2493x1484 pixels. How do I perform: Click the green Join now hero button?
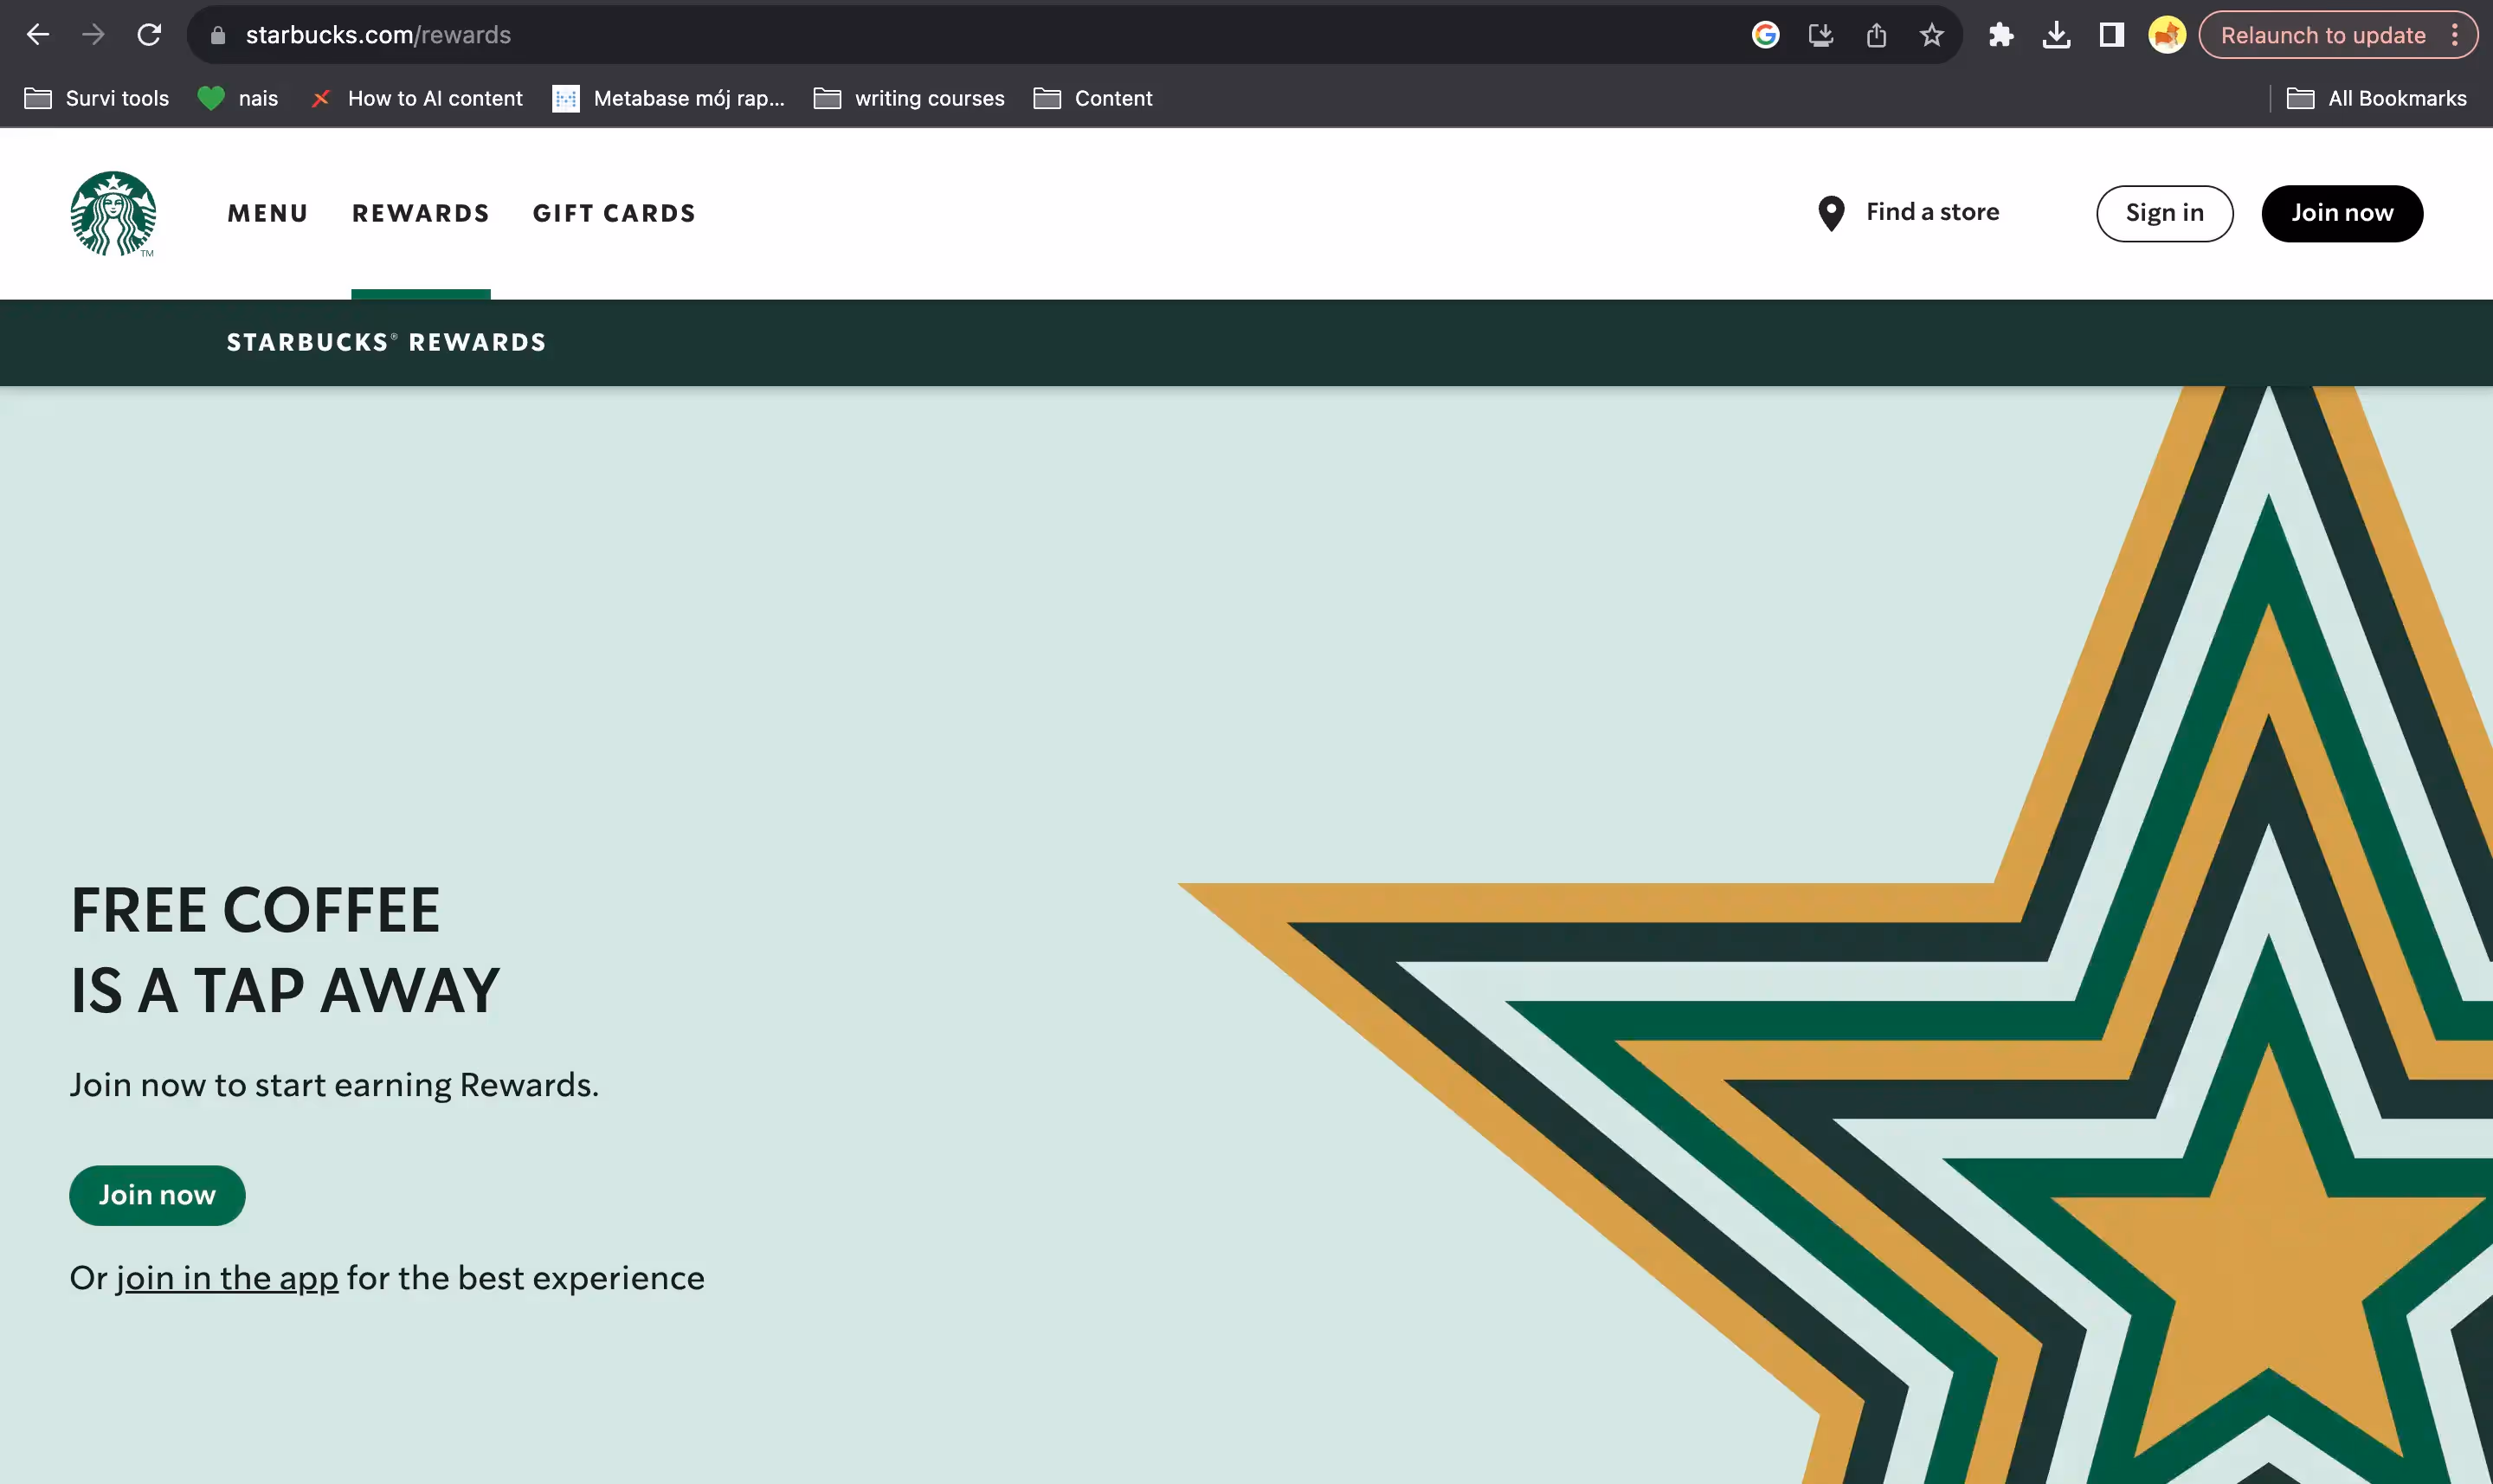point(157,1195)
